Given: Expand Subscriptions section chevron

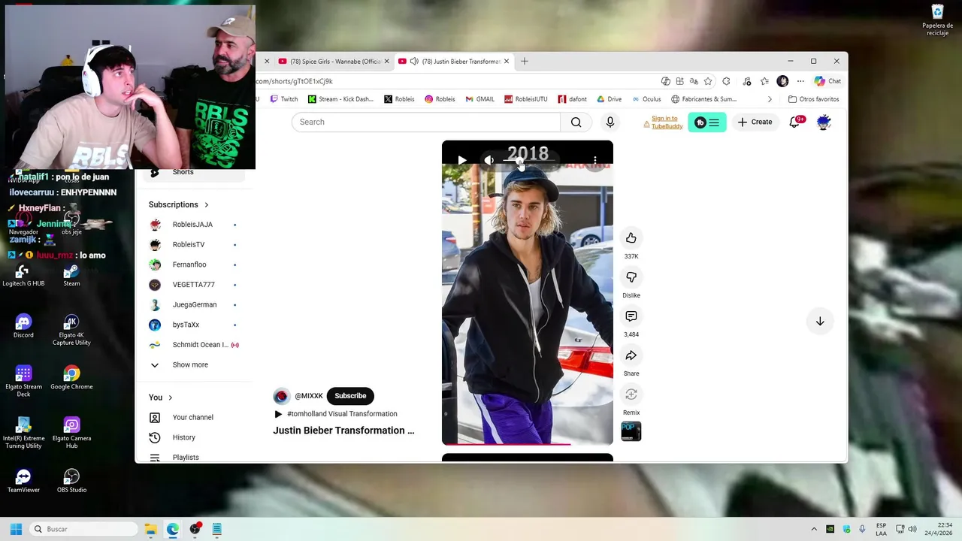Looking at the screenshot, I should coord(206,204).
